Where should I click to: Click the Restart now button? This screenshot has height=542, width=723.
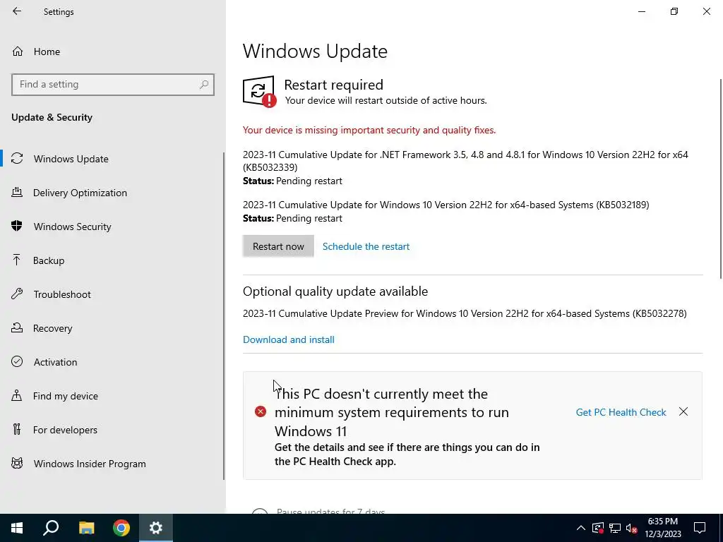[x=278, y=246]
